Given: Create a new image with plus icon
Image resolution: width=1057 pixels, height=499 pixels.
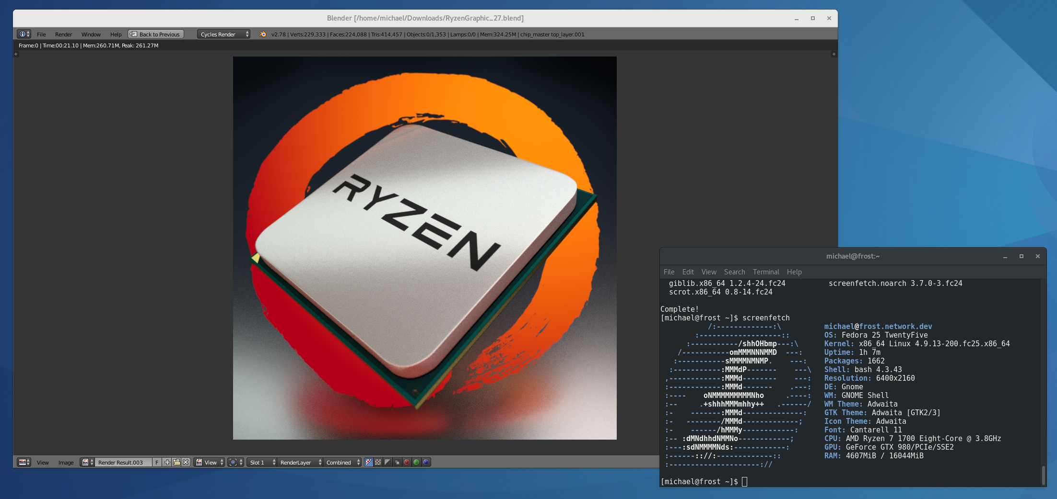Looking at the screenshot, I should (x=167, y=462).
